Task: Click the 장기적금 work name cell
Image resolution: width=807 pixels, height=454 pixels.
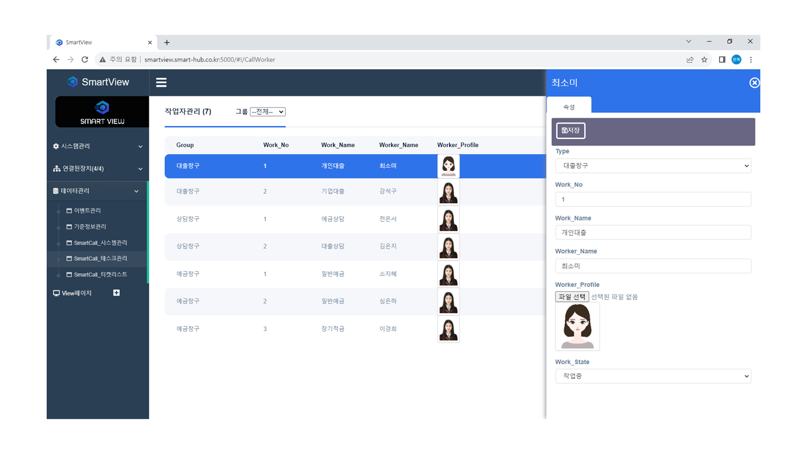Action: point(333,328)
